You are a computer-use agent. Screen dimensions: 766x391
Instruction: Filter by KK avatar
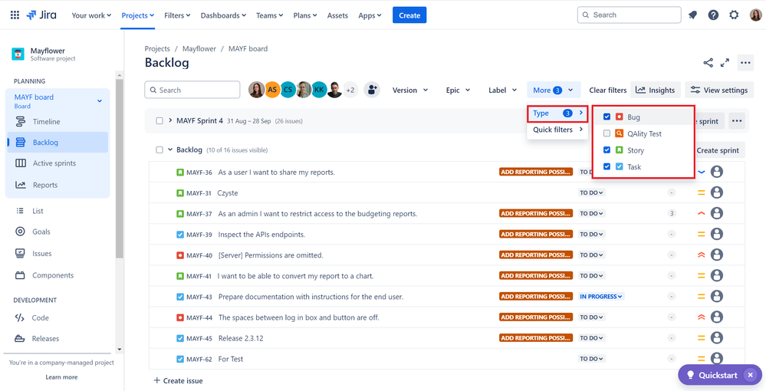(x=320, y=90)
